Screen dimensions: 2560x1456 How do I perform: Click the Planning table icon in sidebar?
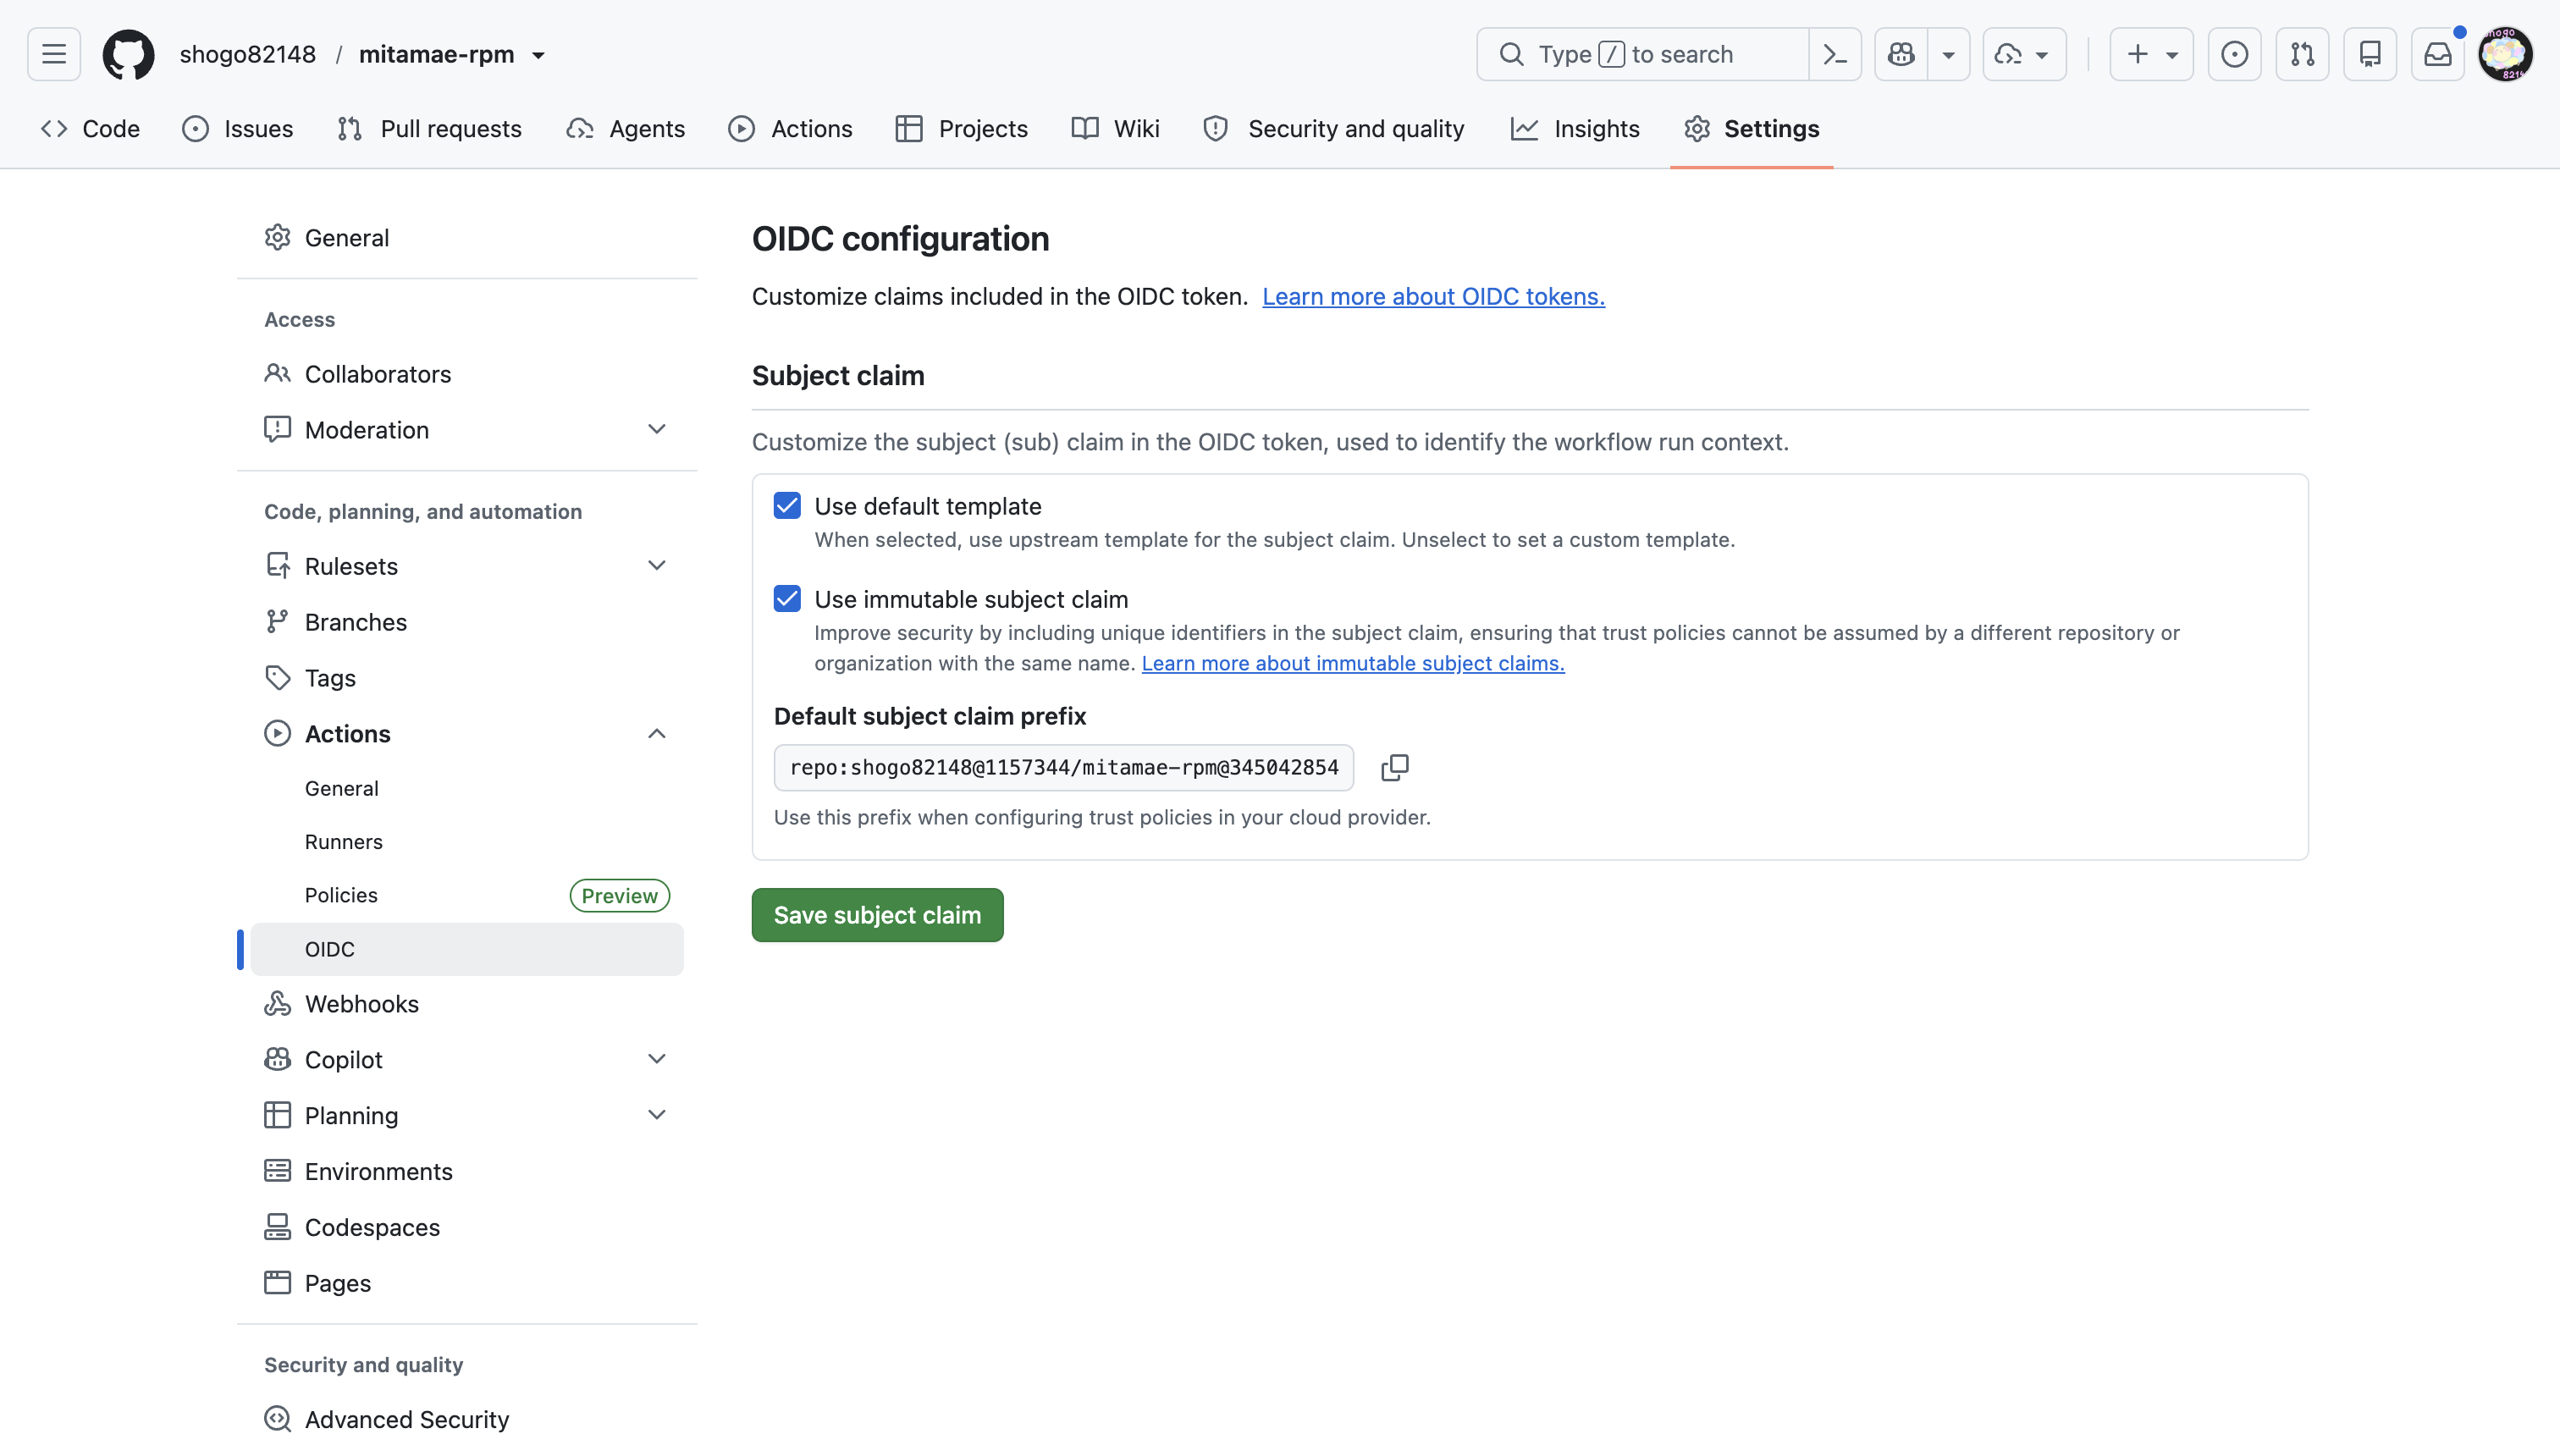[277, 1115]
